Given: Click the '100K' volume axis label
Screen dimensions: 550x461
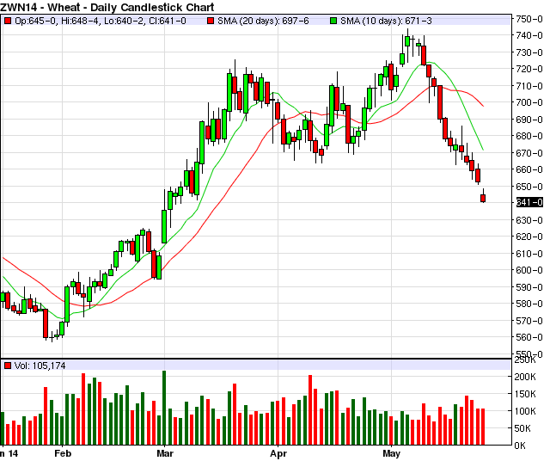Looking at the screenshot, I should click(x=525, y=411).
